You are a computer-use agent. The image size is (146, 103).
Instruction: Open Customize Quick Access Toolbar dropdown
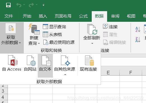(x=43, y=5)
